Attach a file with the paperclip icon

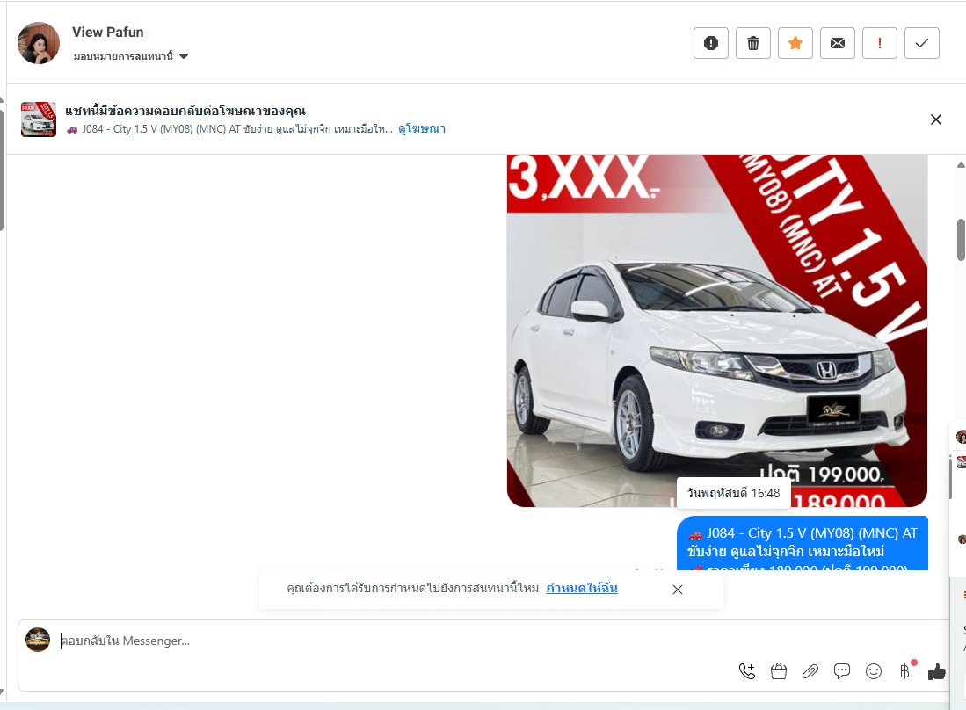coord(810,671)
